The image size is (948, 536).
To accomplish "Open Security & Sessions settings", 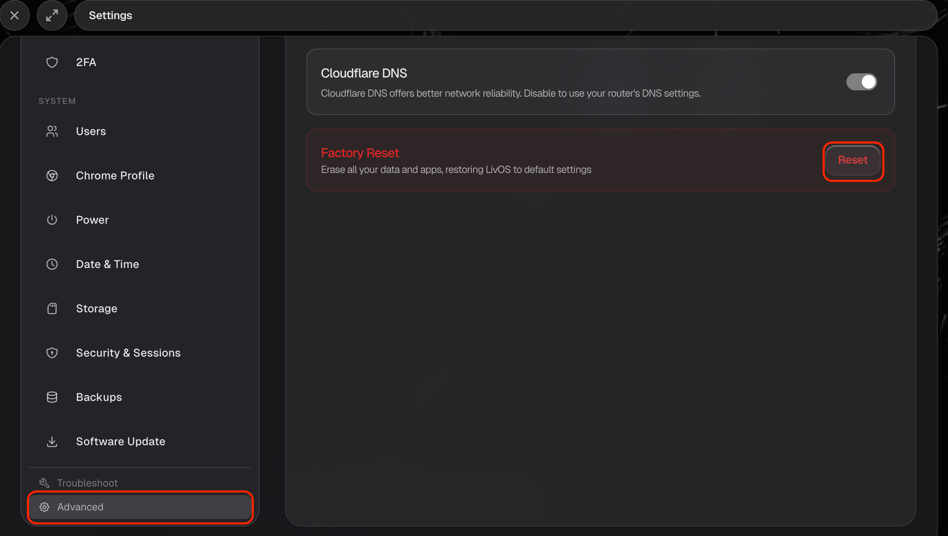I will click(140, 353).
